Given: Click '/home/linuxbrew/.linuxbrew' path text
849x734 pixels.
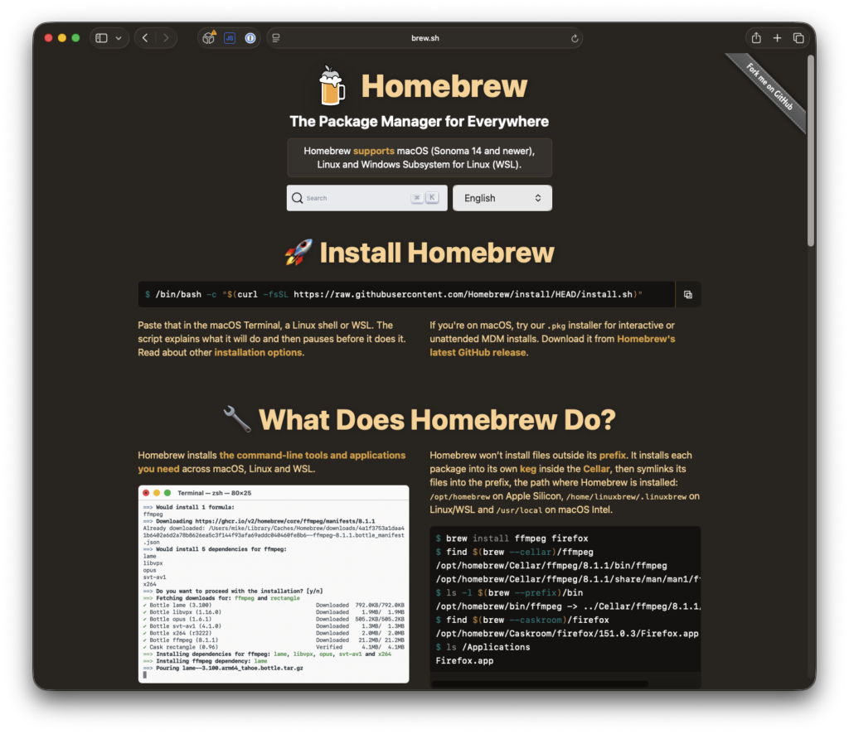Looking at the screenshot, I should pyautogui.click(x=626, y=496).
